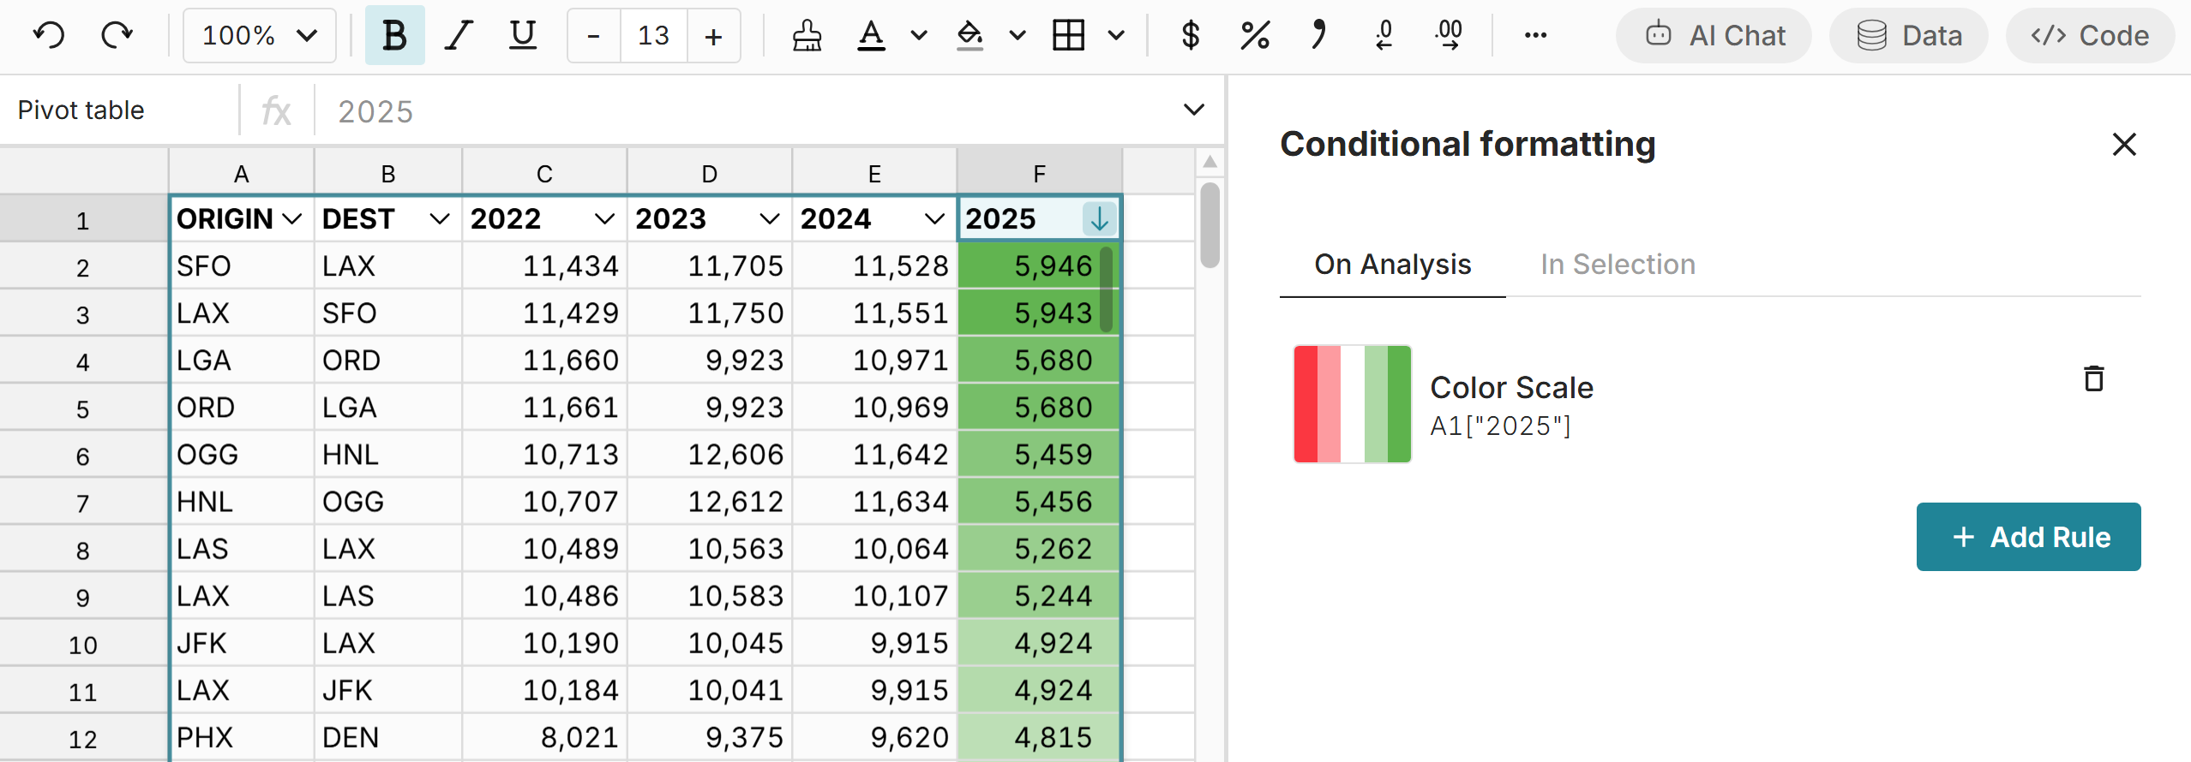The height and width of the screenshot is (762, 2191).
Task: Click the cell containing 10,064
Action: pyautogui.click(x=874, y=549)
